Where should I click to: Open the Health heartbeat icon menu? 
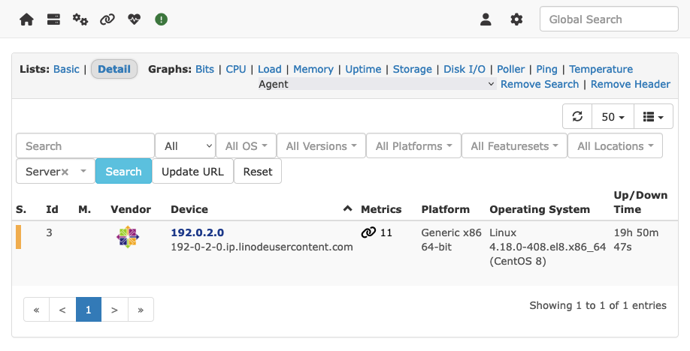(x=134, y=19)
